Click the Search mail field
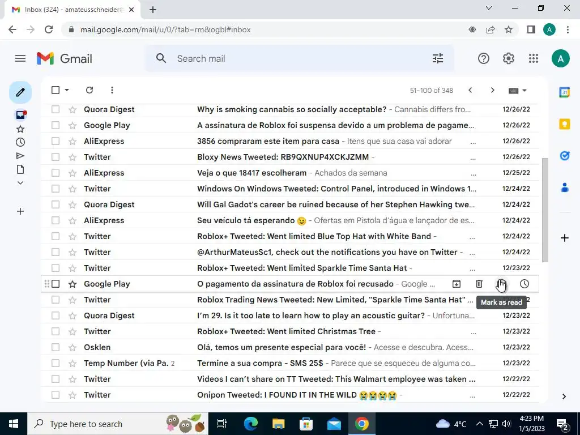This screenshot has width=580, height=435. click(300, 58)
